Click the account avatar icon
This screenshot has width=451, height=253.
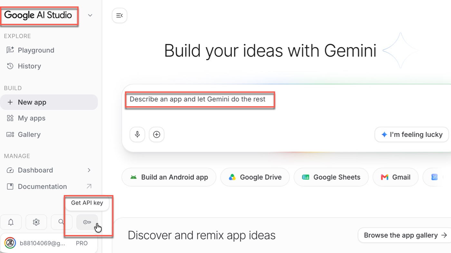pos(11,243)
